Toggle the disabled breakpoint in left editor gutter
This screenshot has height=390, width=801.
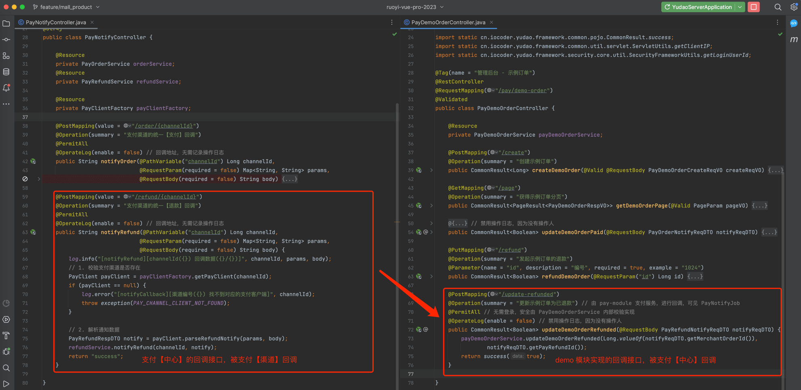[25, 179]
